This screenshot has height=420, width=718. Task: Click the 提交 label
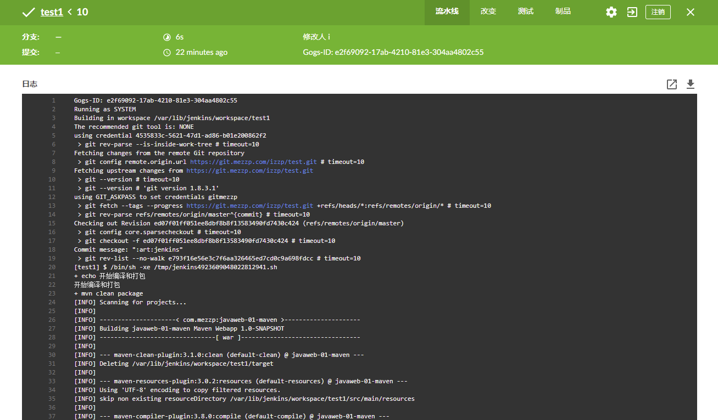(30, 53)
